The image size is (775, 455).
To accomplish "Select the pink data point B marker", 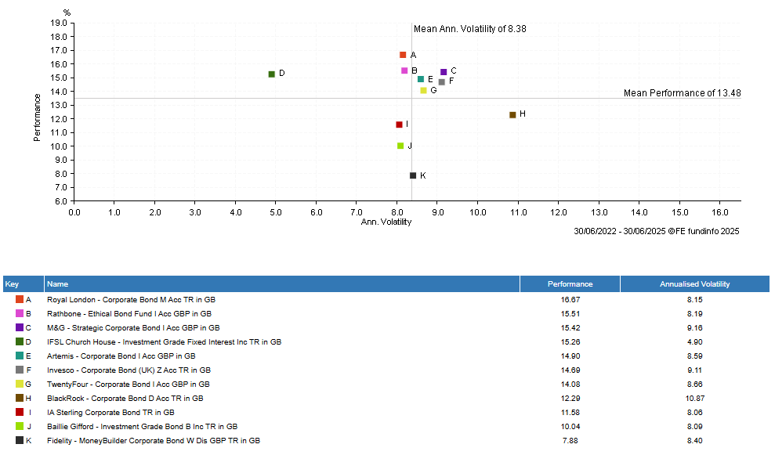I will 404,70.
